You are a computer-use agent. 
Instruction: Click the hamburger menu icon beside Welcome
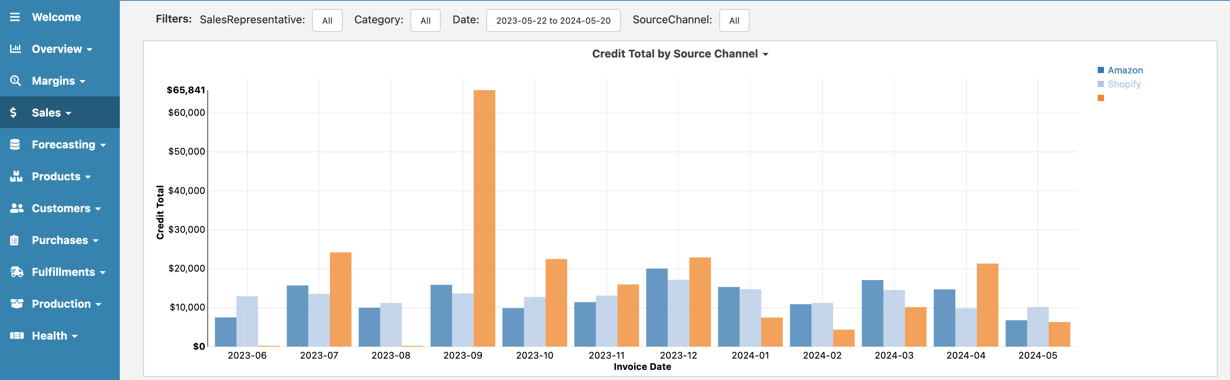(x=15, y=17)
